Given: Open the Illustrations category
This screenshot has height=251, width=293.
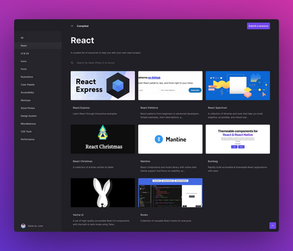Looking at the screenshot, I should point(38,77).
